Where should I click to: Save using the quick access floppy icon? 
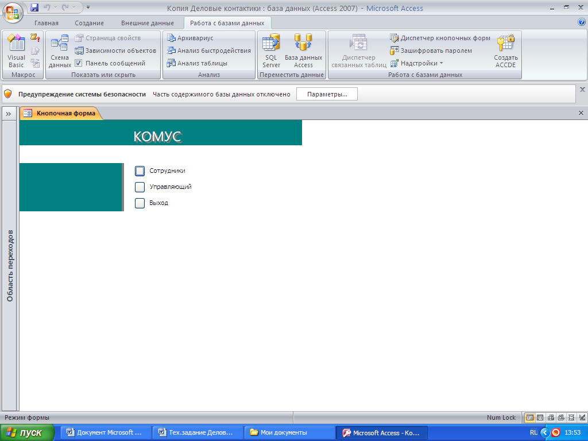click(34, 7)
